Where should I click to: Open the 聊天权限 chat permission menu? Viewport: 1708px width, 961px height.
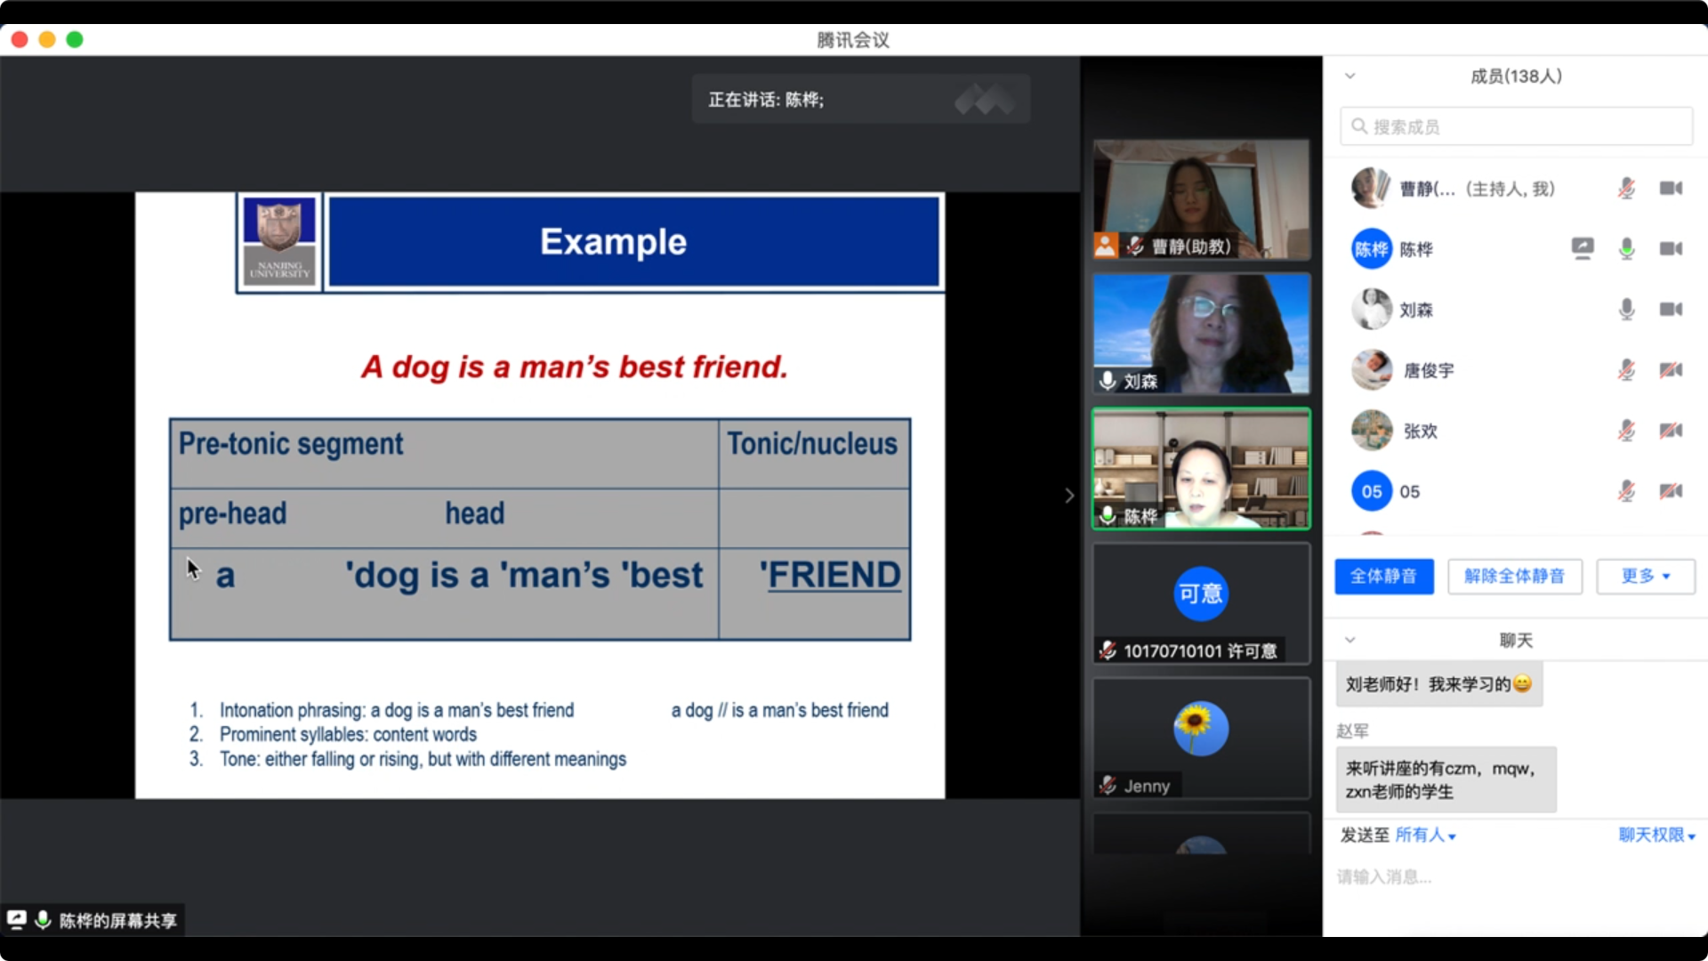tap(1656, 835)
